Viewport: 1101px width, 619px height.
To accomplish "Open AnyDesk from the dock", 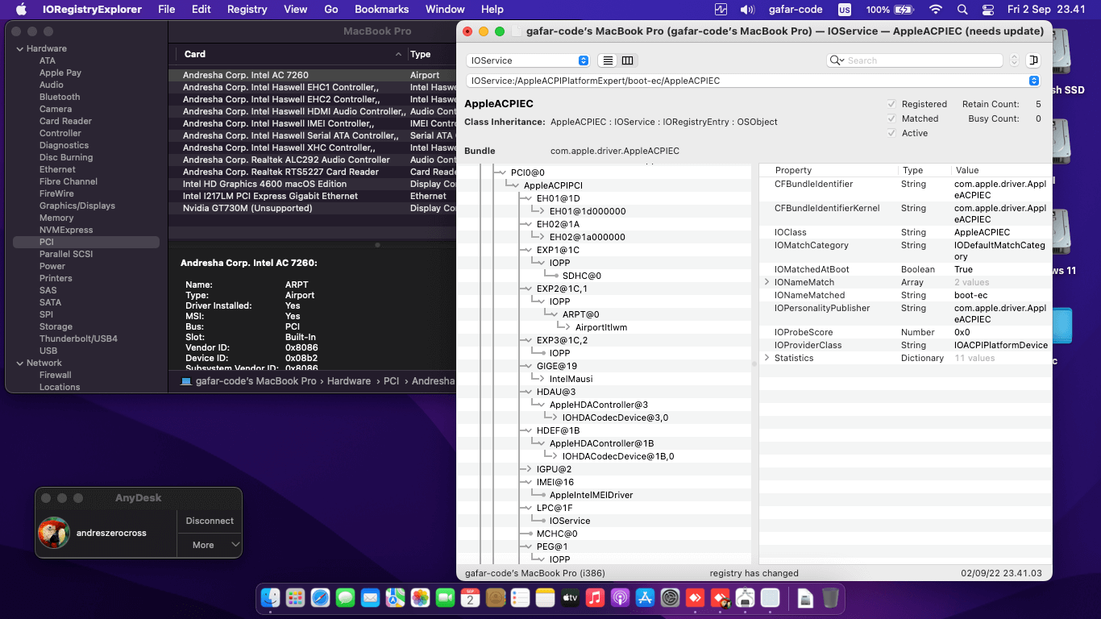I will point(696,597).
